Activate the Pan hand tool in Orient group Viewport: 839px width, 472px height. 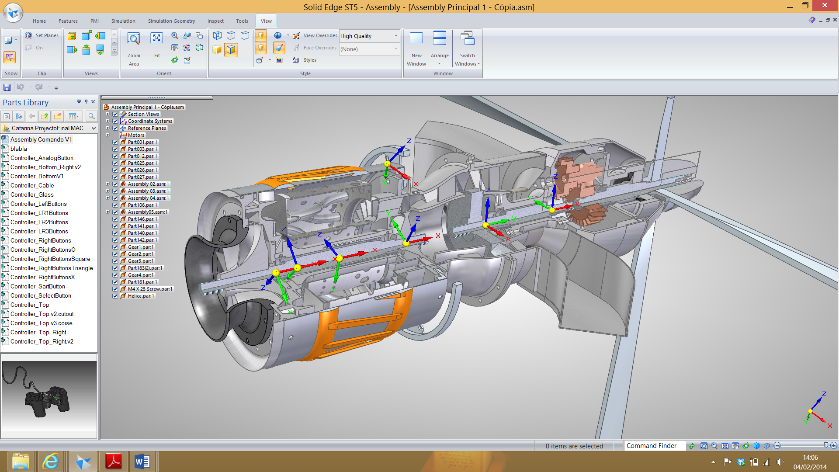pos(175,48)
